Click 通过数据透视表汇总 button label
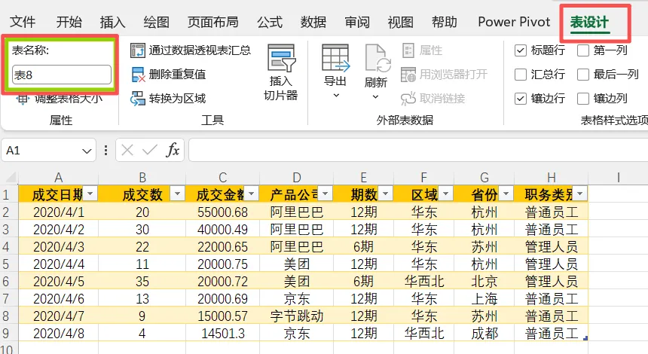The height and width of the screenshot is (354, 648). [x=200, y=50]
